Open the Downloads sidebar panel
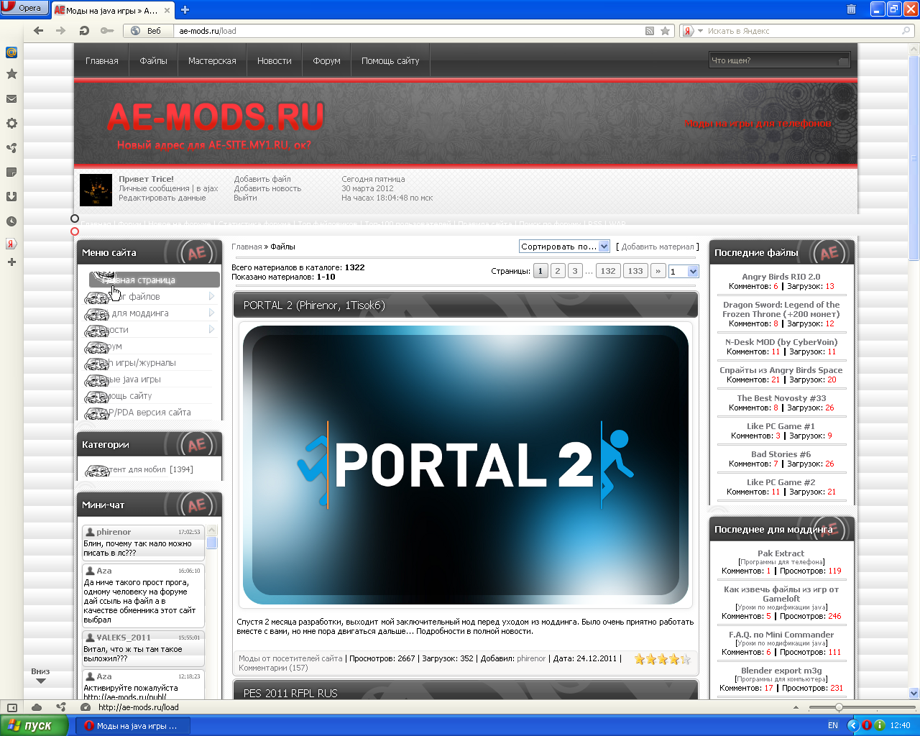Screen dimensions: 920x736 11,197
